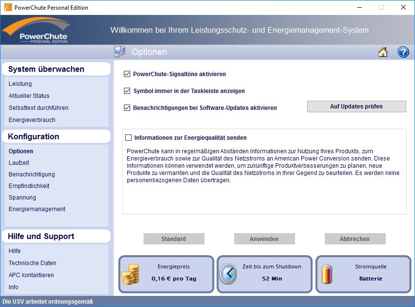Click the Energiepreis 0,16 € pro Tag panel

coord(166,274)
